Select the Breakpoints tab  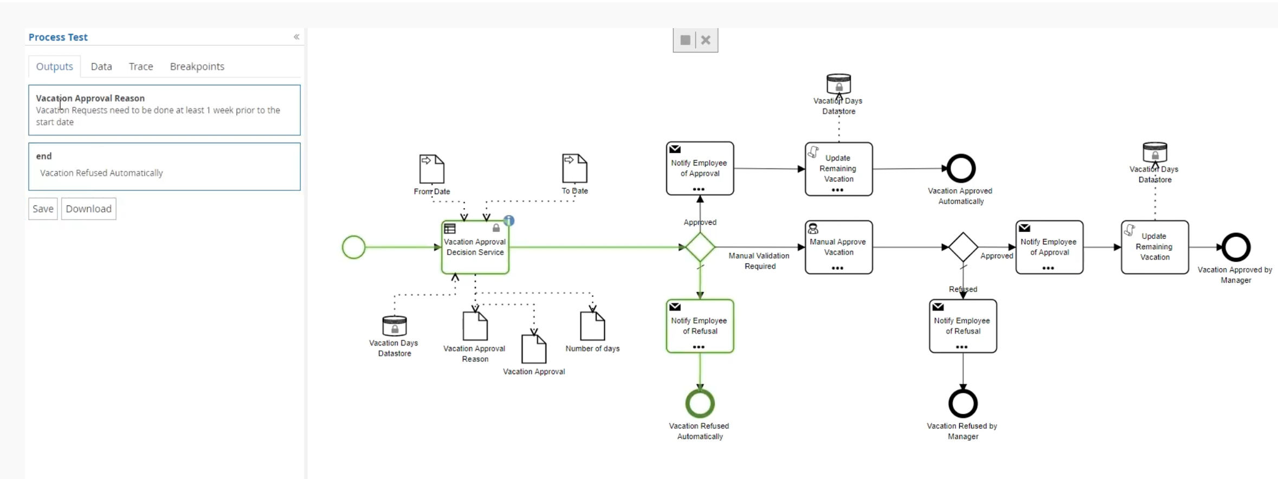pos(197,67)
